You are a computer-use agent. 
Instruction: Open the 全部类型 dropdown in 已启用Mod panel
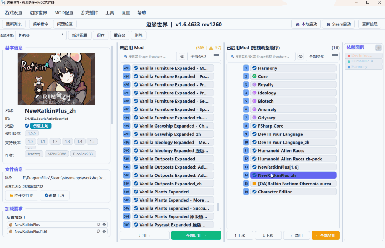pyautogui.click(x=323, y=56)
